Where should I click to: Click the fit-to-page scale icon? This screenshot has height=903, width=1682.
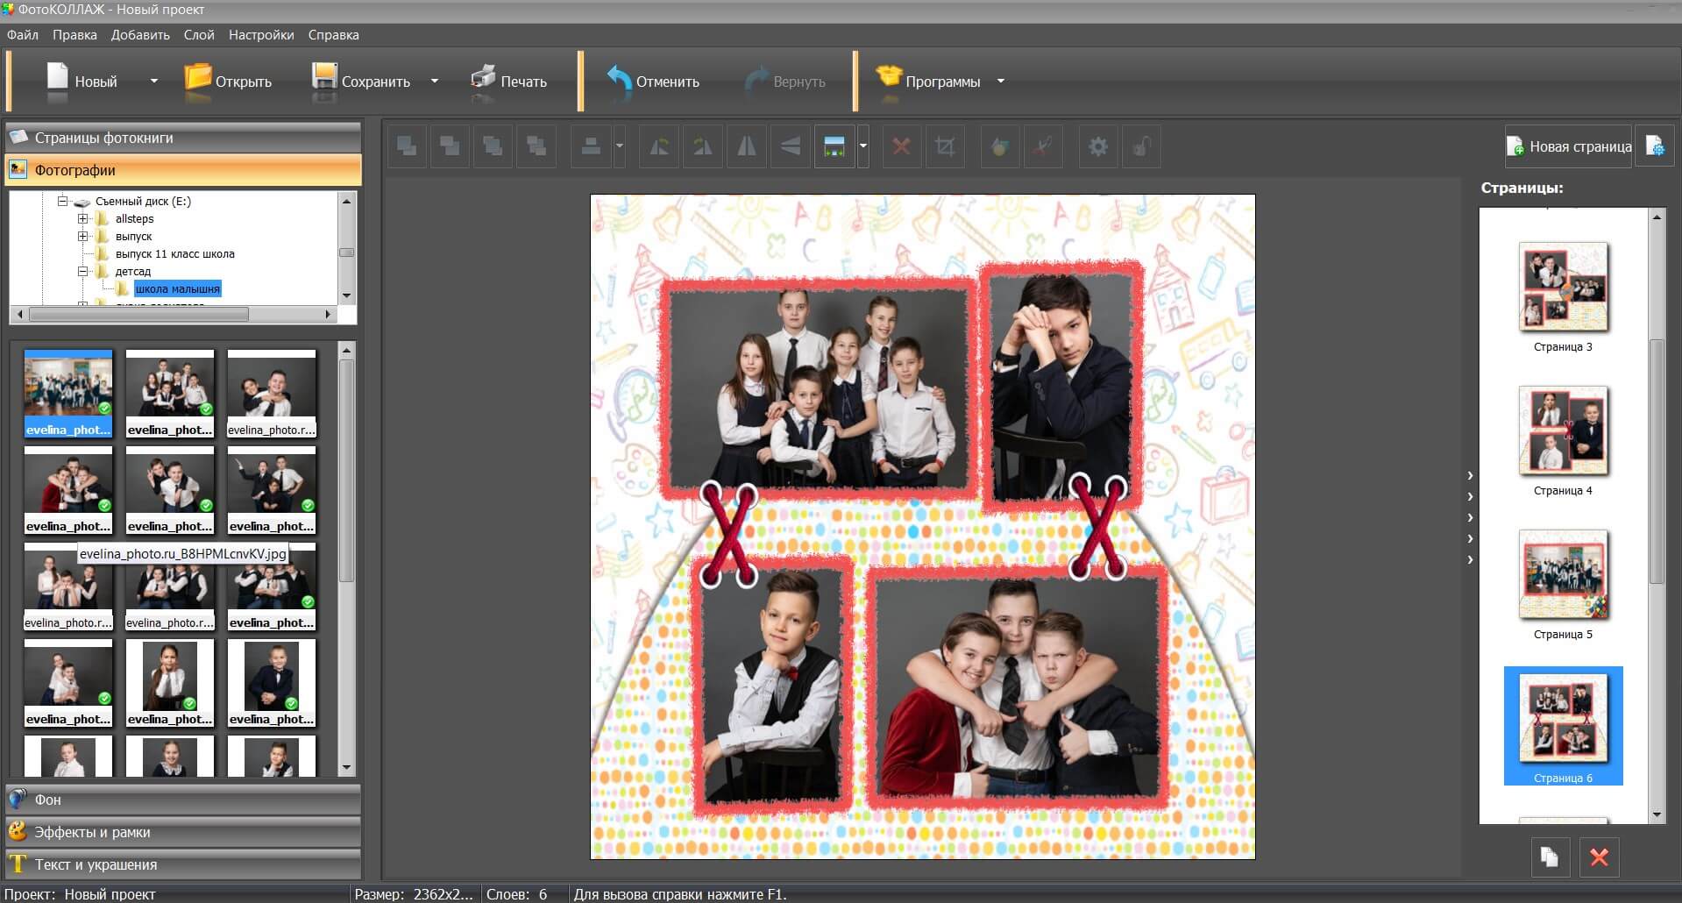834,146
